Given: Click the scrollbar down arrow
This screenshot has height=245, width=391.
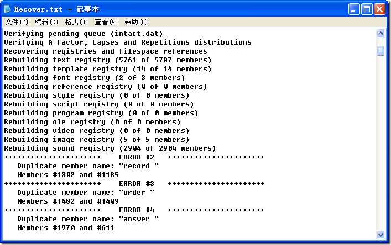Looking at the screenshot, I should pyautogui.click(x=380, y=235).
